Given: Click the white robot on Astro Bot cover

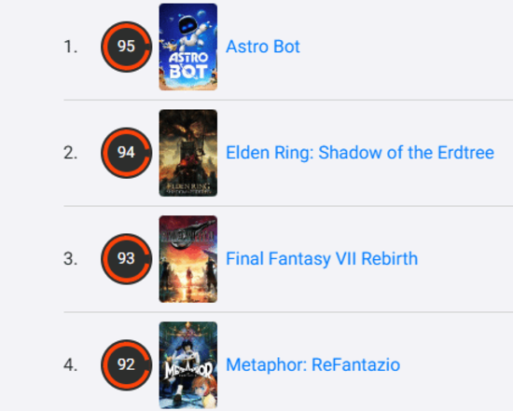Looking at the screenshot, I should coord(191,31).
